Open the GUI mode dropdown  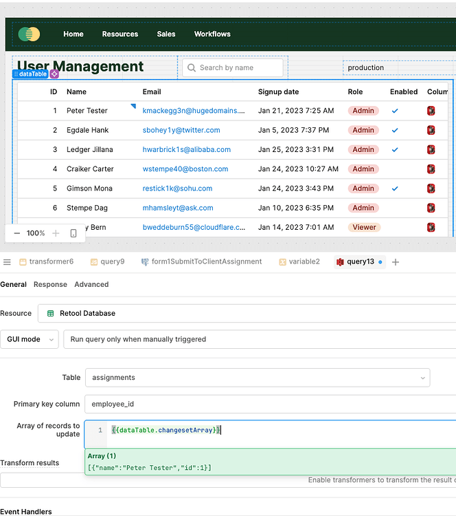click(30, 339)
